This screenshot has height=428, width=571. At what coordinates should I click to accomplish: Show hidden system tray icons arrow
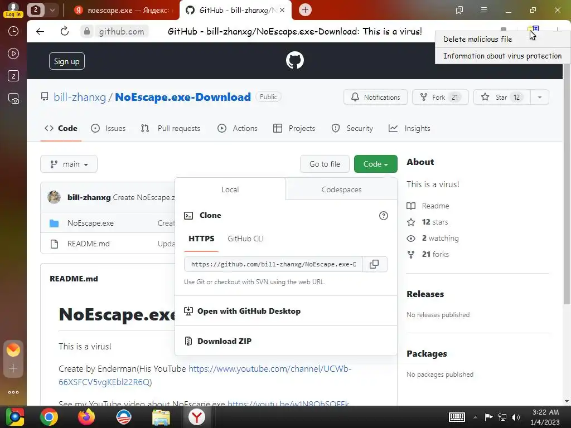tap(475, 417)
